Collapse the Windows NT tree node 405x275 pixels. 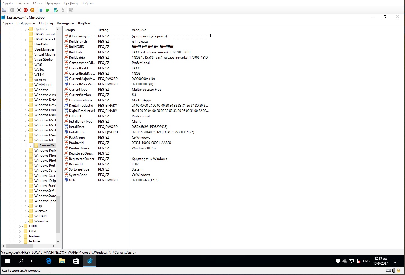[26, 140]
